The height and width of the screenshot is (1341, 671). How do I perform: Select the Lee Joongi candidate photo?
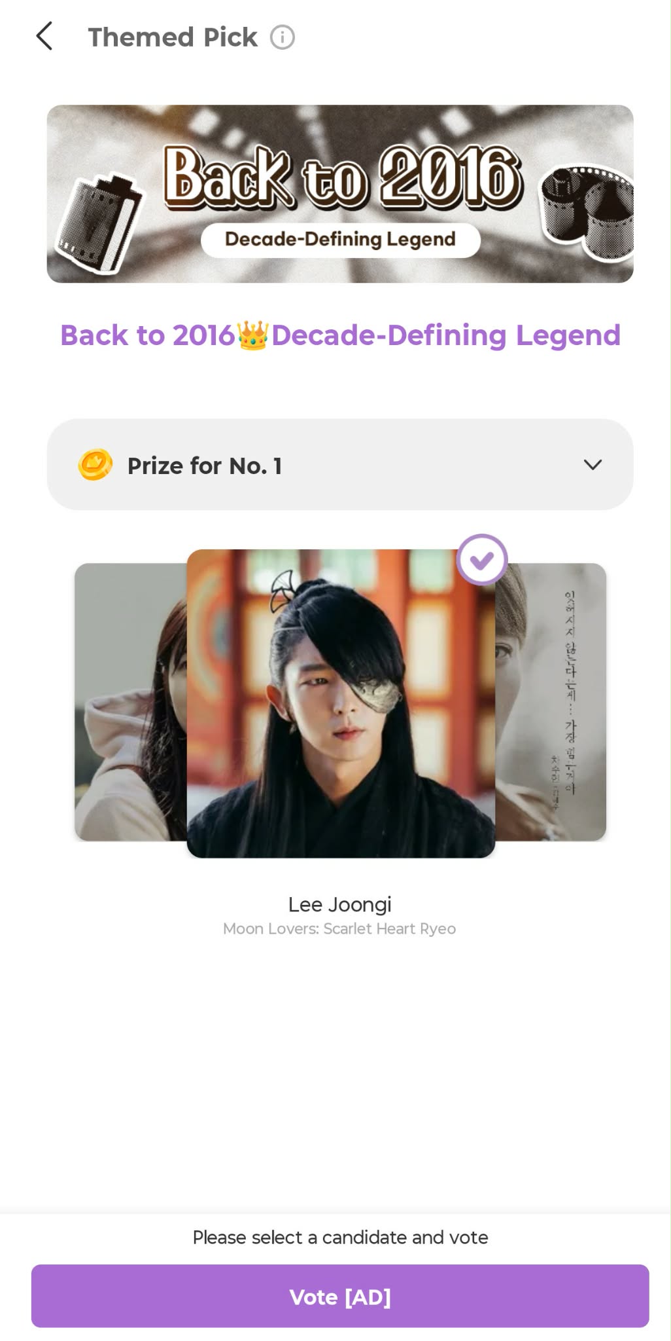coord(341,703)
